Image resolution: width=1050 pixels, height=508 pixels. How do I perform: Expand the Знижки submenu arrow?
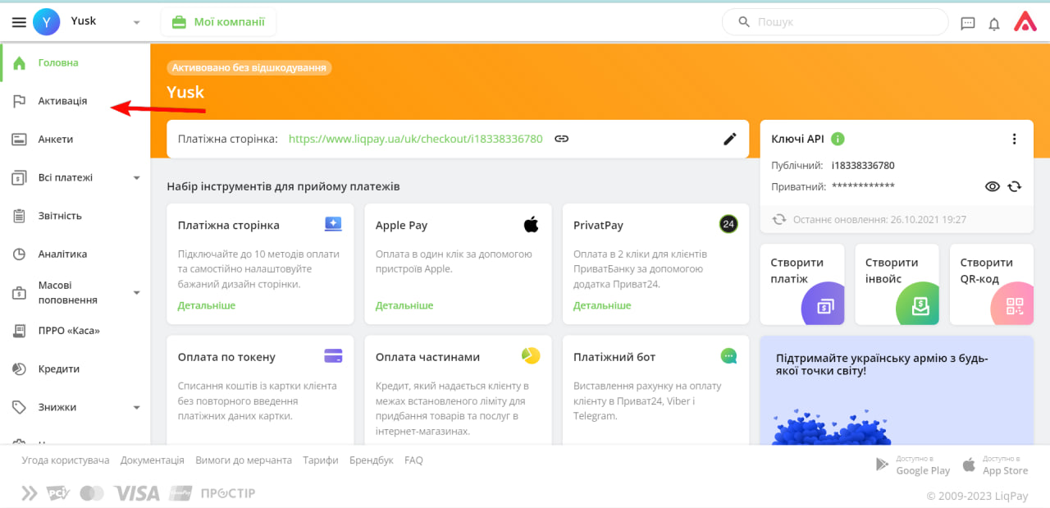click(x=137, y=408)
